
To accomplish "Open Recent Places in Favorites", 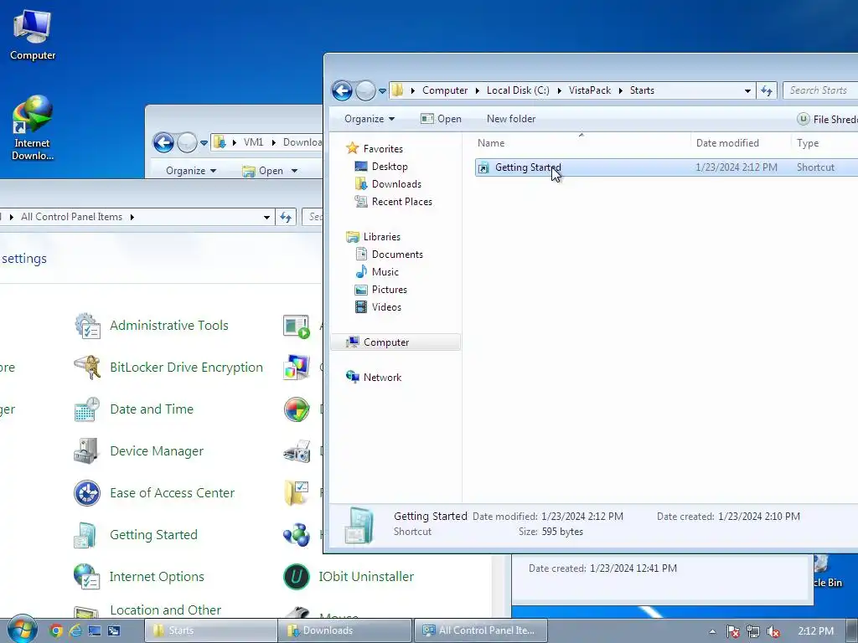I will (x=401, y=201).
